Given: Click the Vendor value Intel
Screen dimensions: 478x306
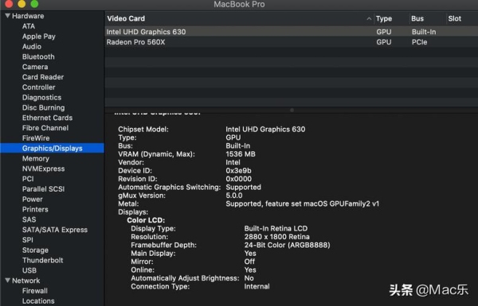Looking at the screenshot, I should point(233,162).
